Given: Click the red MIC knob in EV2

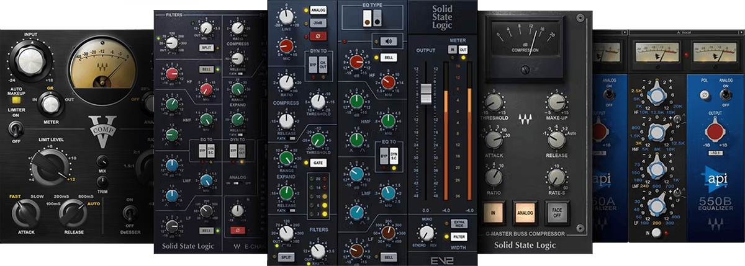Looking at the screenshot, I should point(286,47).
